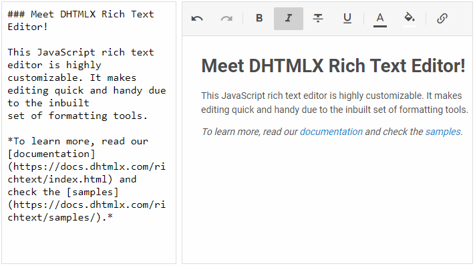The height and width of the screenshot is (266, 475).
Task: Click the italic text 'To learn more, read our'
Action: [250, 132]
